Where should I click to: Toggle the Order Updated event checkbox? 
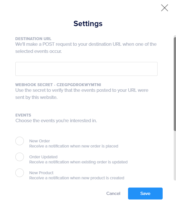(x=20, y=157)
